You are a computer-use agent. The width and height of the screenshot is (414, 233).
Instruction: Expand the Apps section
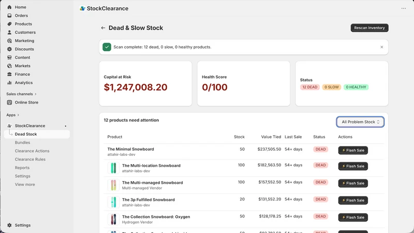(12, 115)
